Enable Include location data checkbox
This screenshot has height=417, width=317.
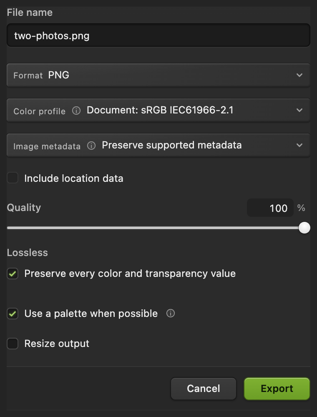point(13,178)
